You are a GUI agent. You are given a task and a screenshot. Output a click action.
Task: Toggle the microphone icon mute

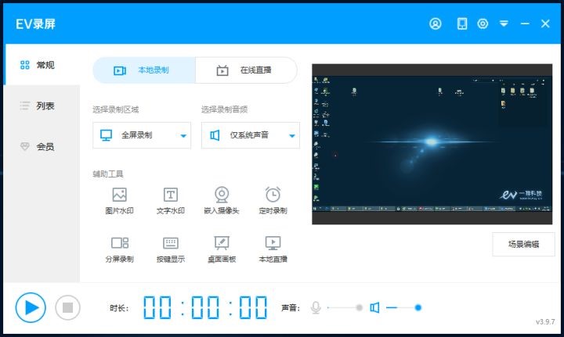tap(316, 307)
